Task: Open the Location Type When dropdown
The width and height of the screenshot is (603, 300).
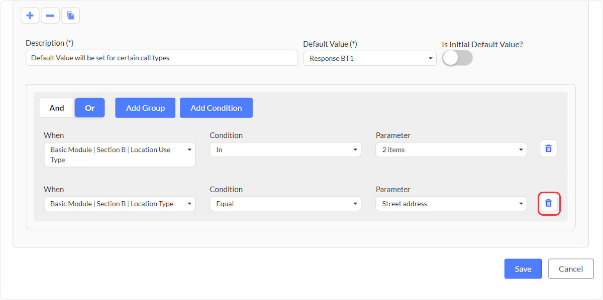Action: click(120, 204)
